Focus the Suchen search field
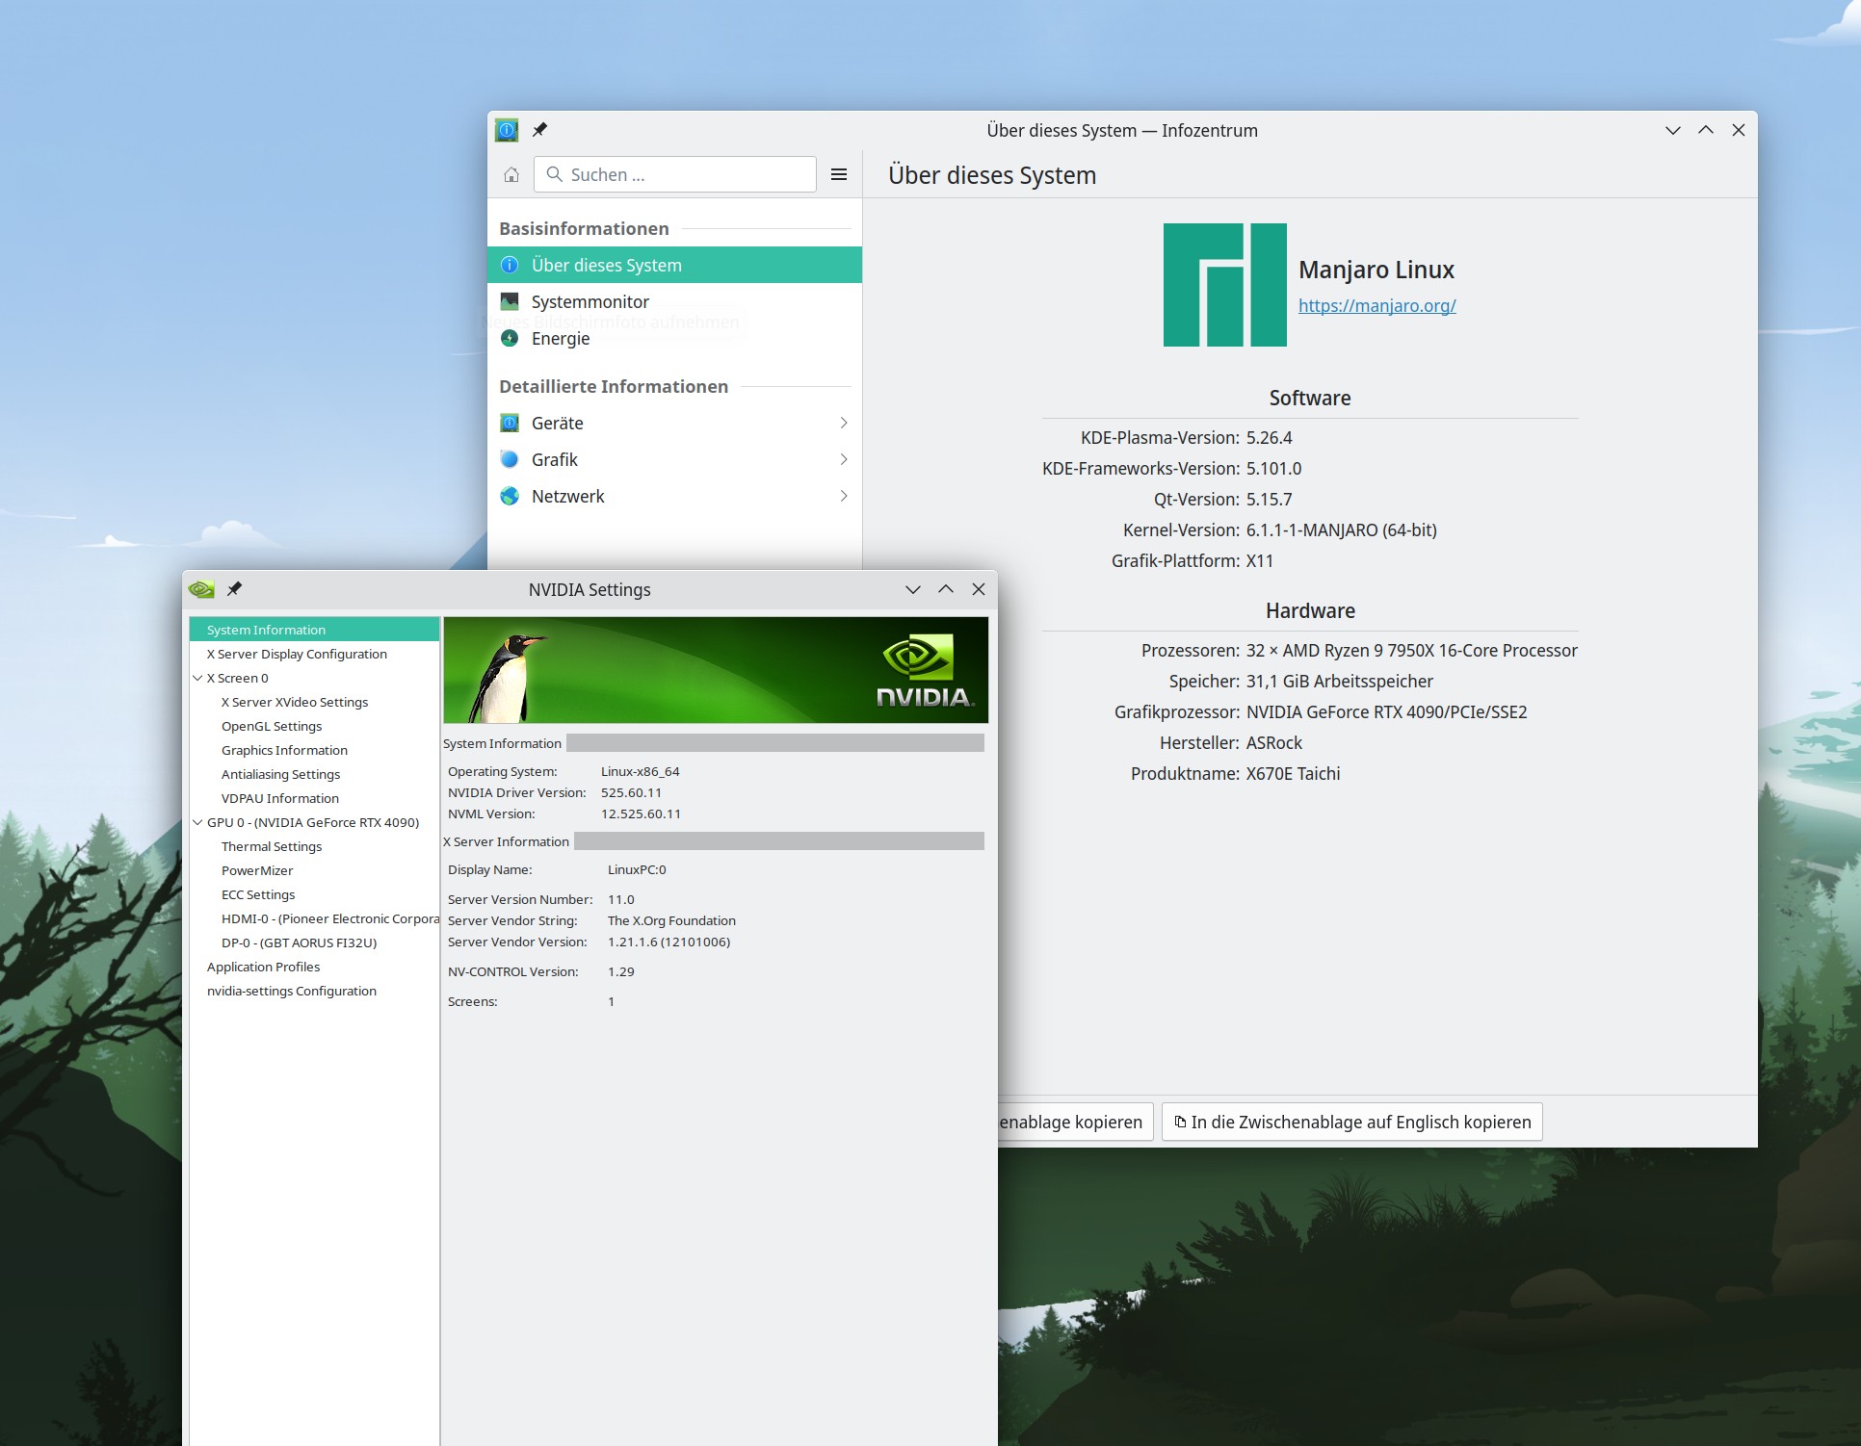This screenshot has height=1446, width=1861. point(675,174)
